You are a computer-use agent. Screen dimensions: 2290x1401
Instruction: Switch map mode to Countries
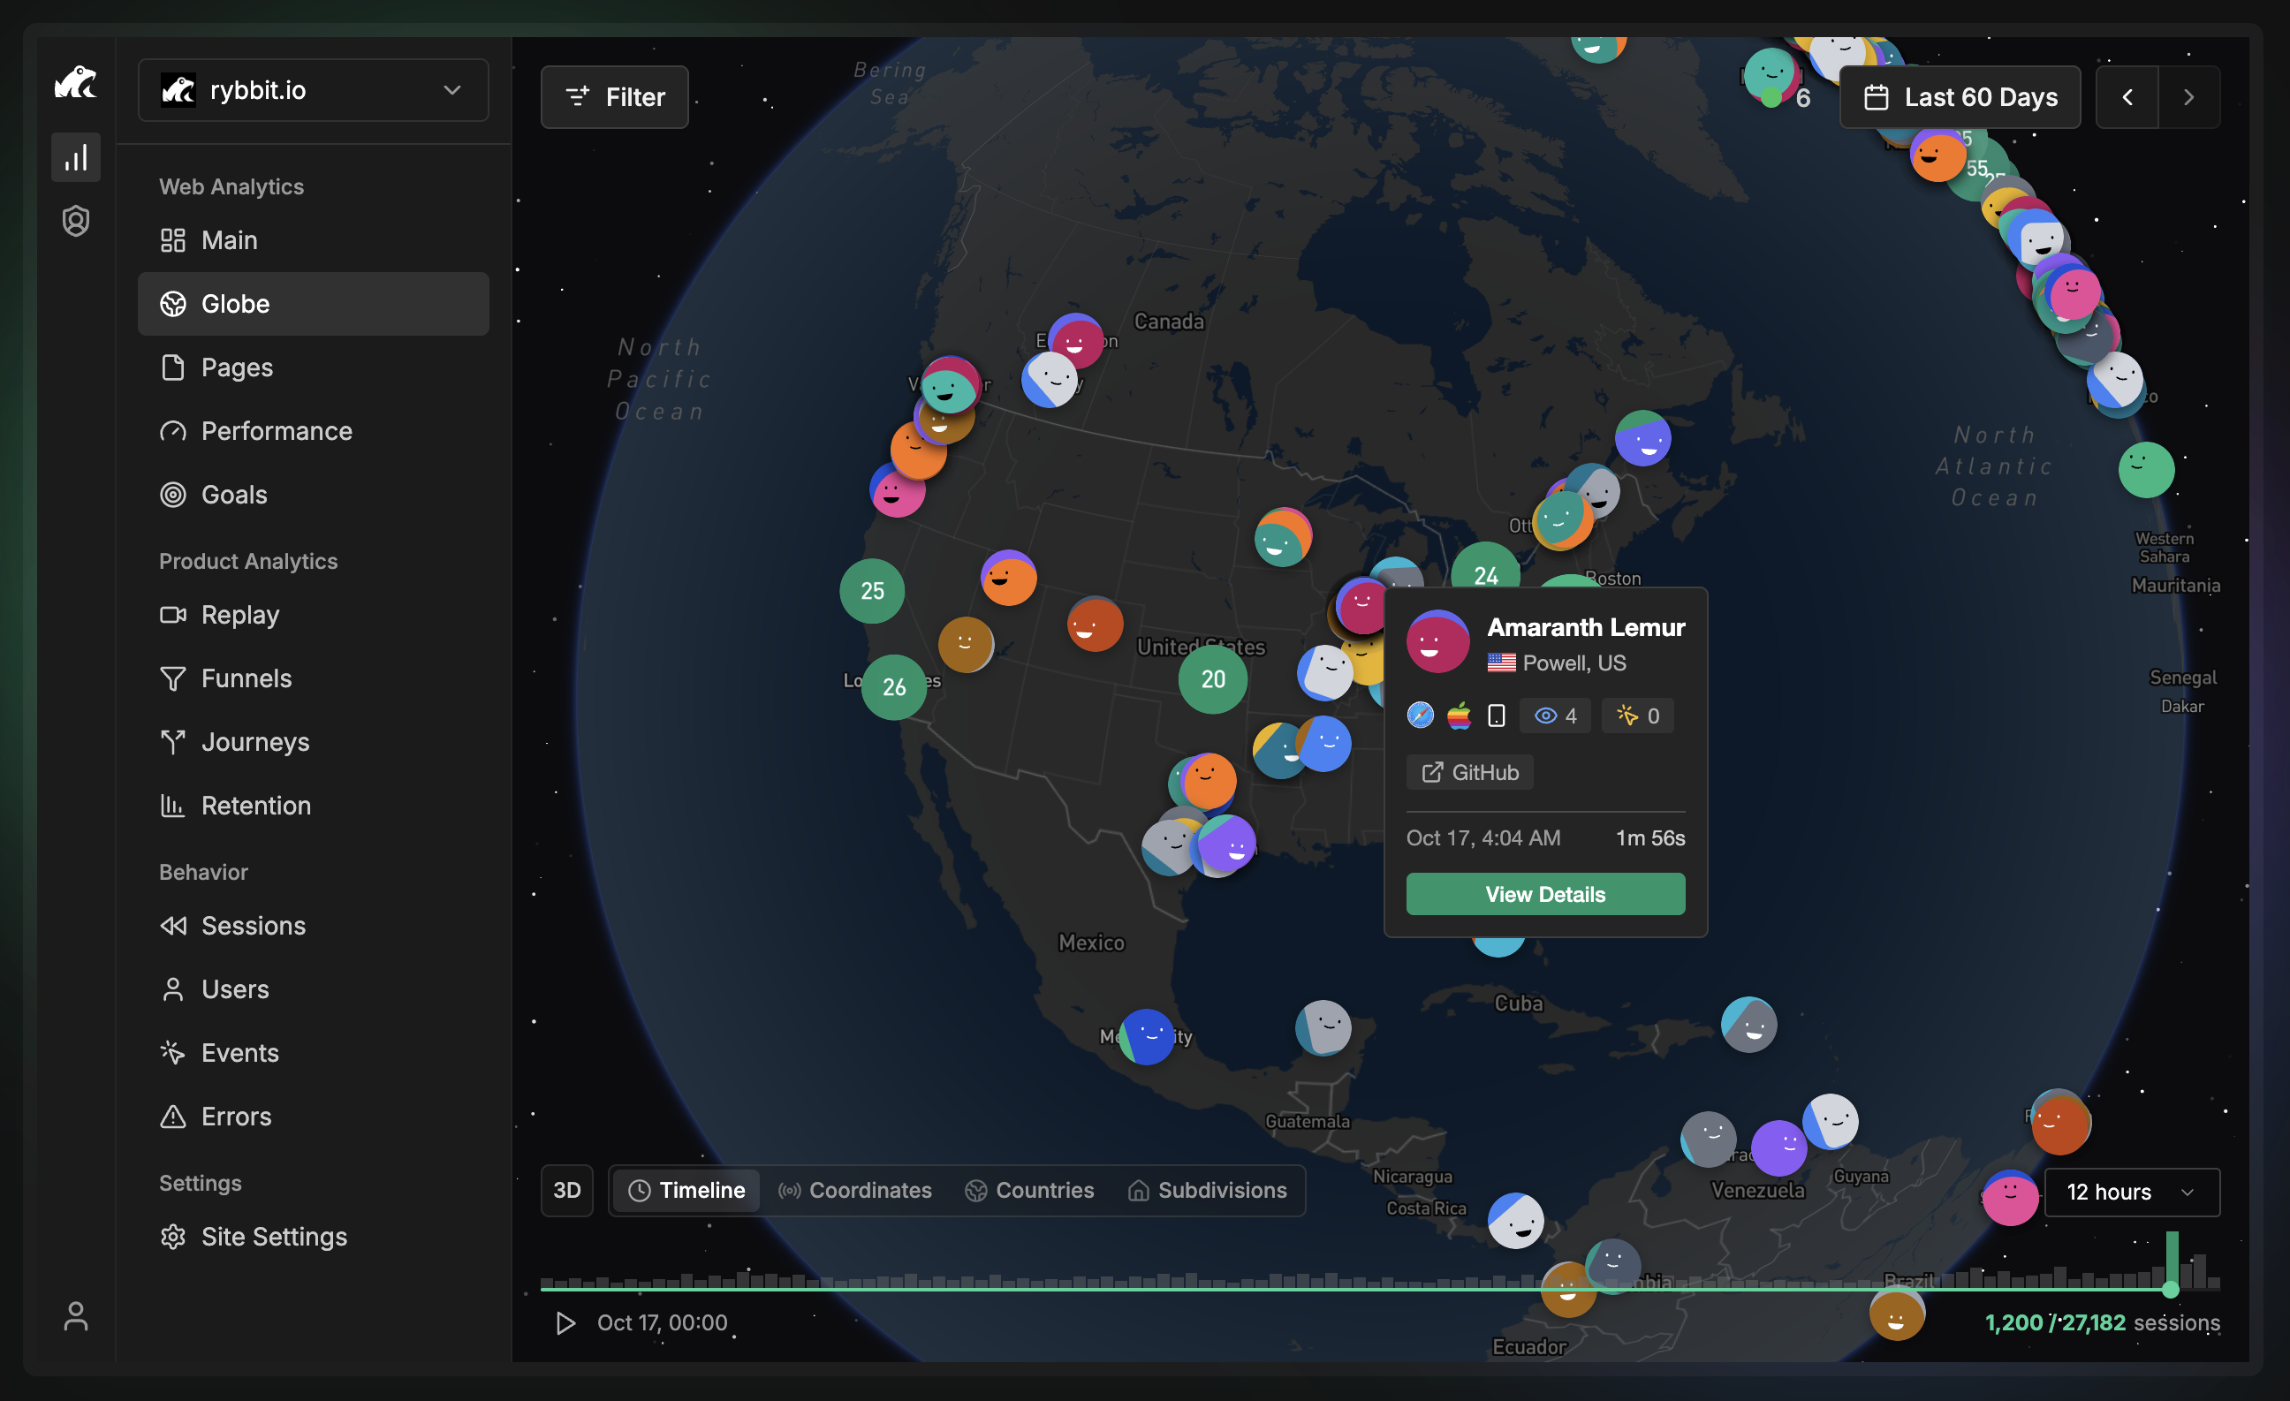pyautogui.click(x=1030, y=1190)
